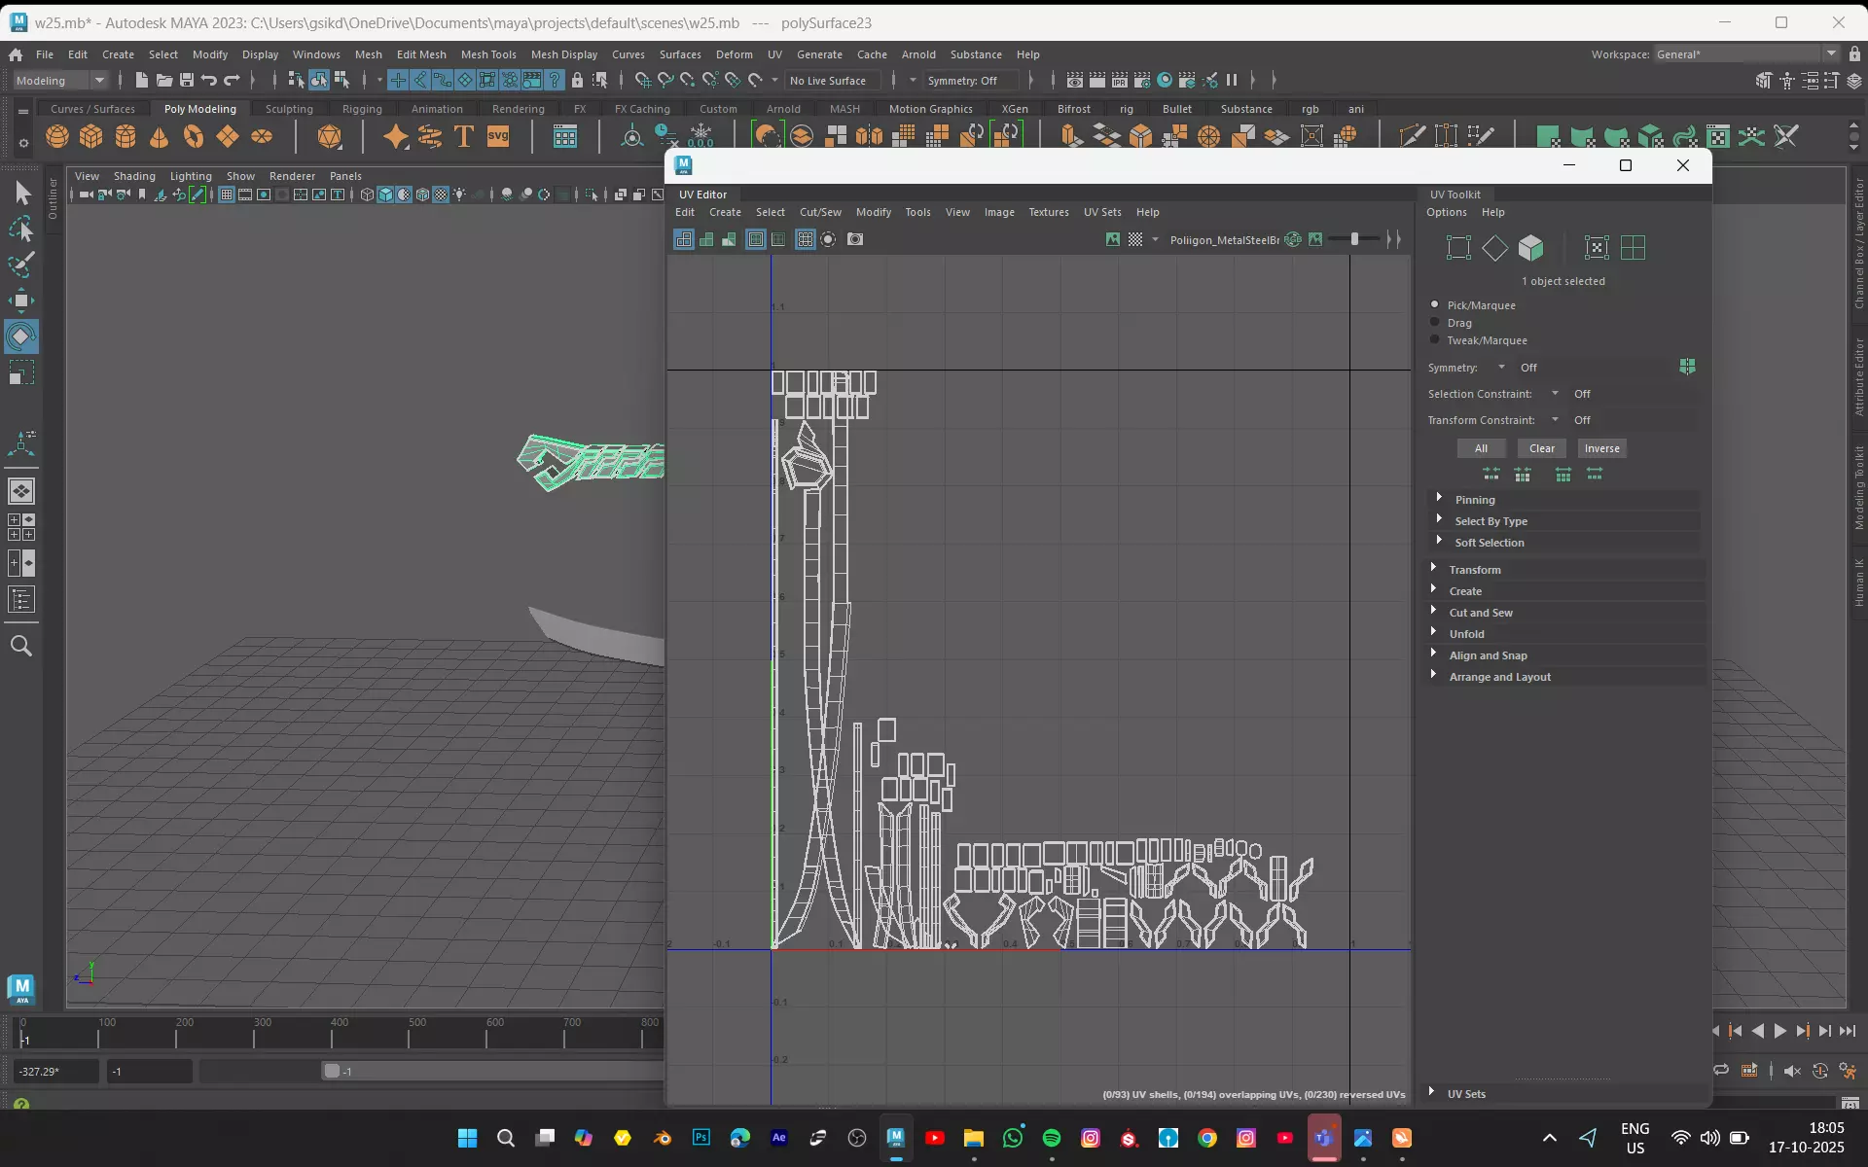Open the Cut/Sew menu in UV Editor
The width and height of the screenshot is (1868, 1167).
click(x=820, y=212)
